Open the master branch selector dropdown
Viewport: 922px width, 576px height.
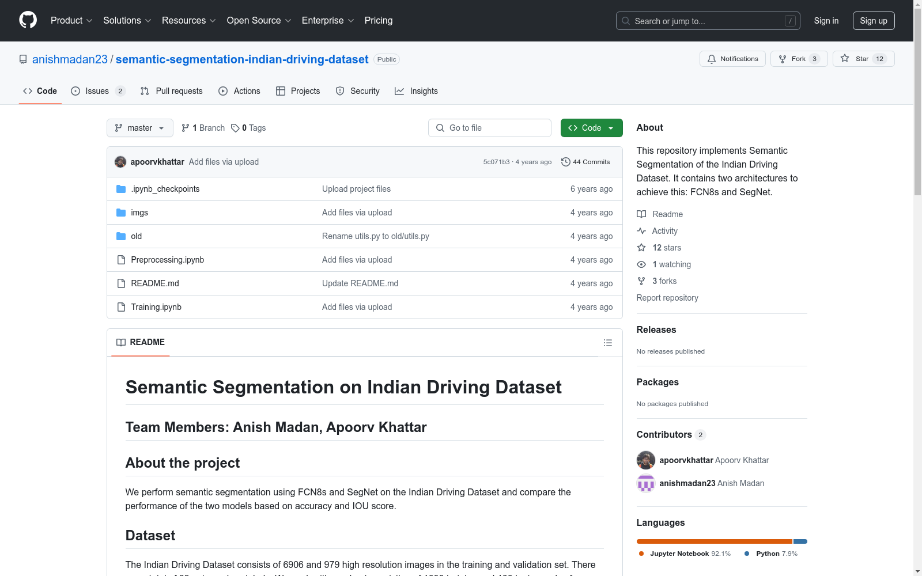[x=140, y=128]
